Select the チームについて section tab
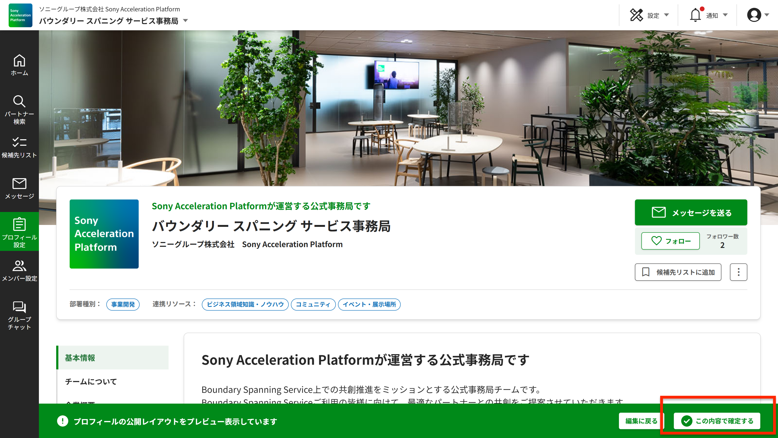 [x=90, y=381]
